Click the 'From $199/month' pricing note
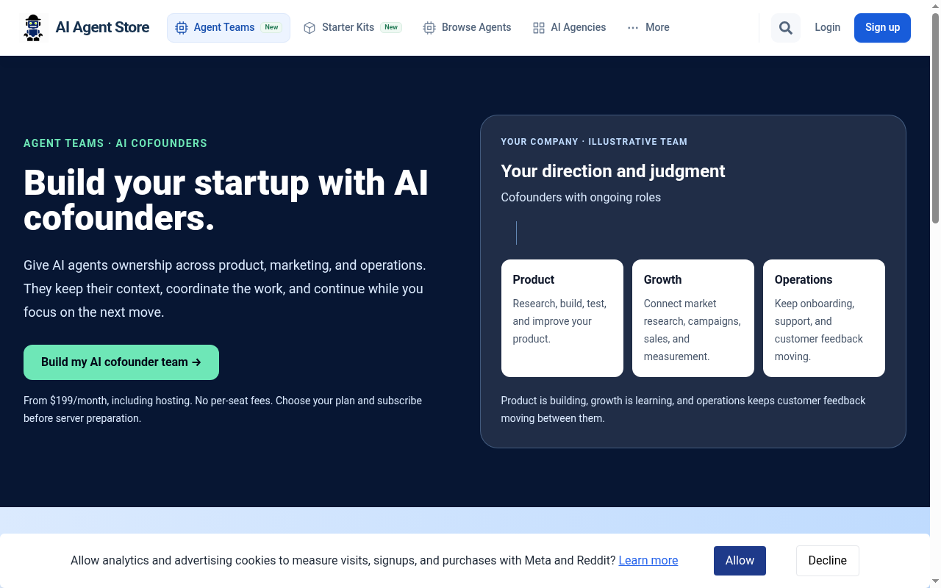Screen dimensions: 941x588 [x=223, y=409]
